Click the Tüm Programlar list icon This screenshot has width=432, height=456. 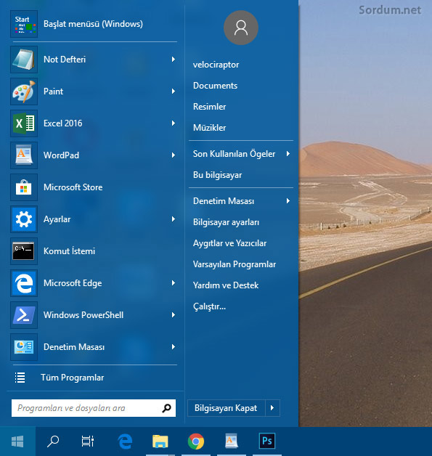click(x=20, y=378)
